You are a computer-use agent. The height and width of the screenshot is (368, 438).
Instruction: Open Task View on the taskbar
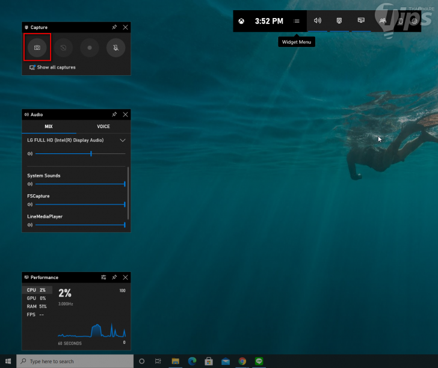[x=158, y=361]
